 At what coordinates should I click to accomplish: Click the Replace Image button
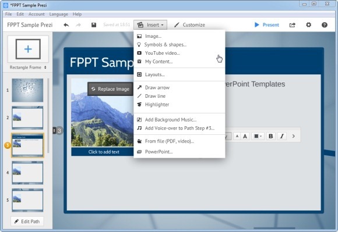110,89
